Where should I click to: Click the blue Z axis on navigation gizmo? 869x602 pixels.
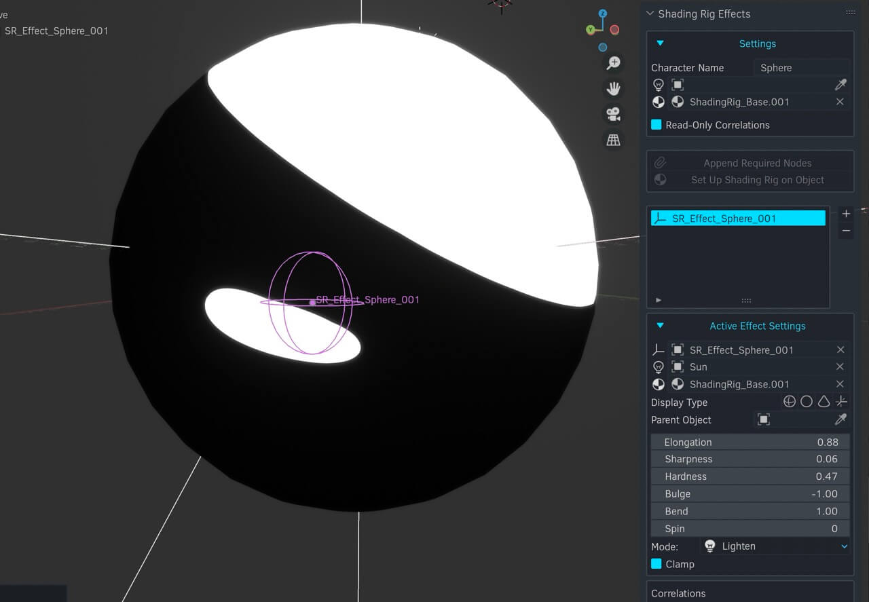click(x=602, y=14)
